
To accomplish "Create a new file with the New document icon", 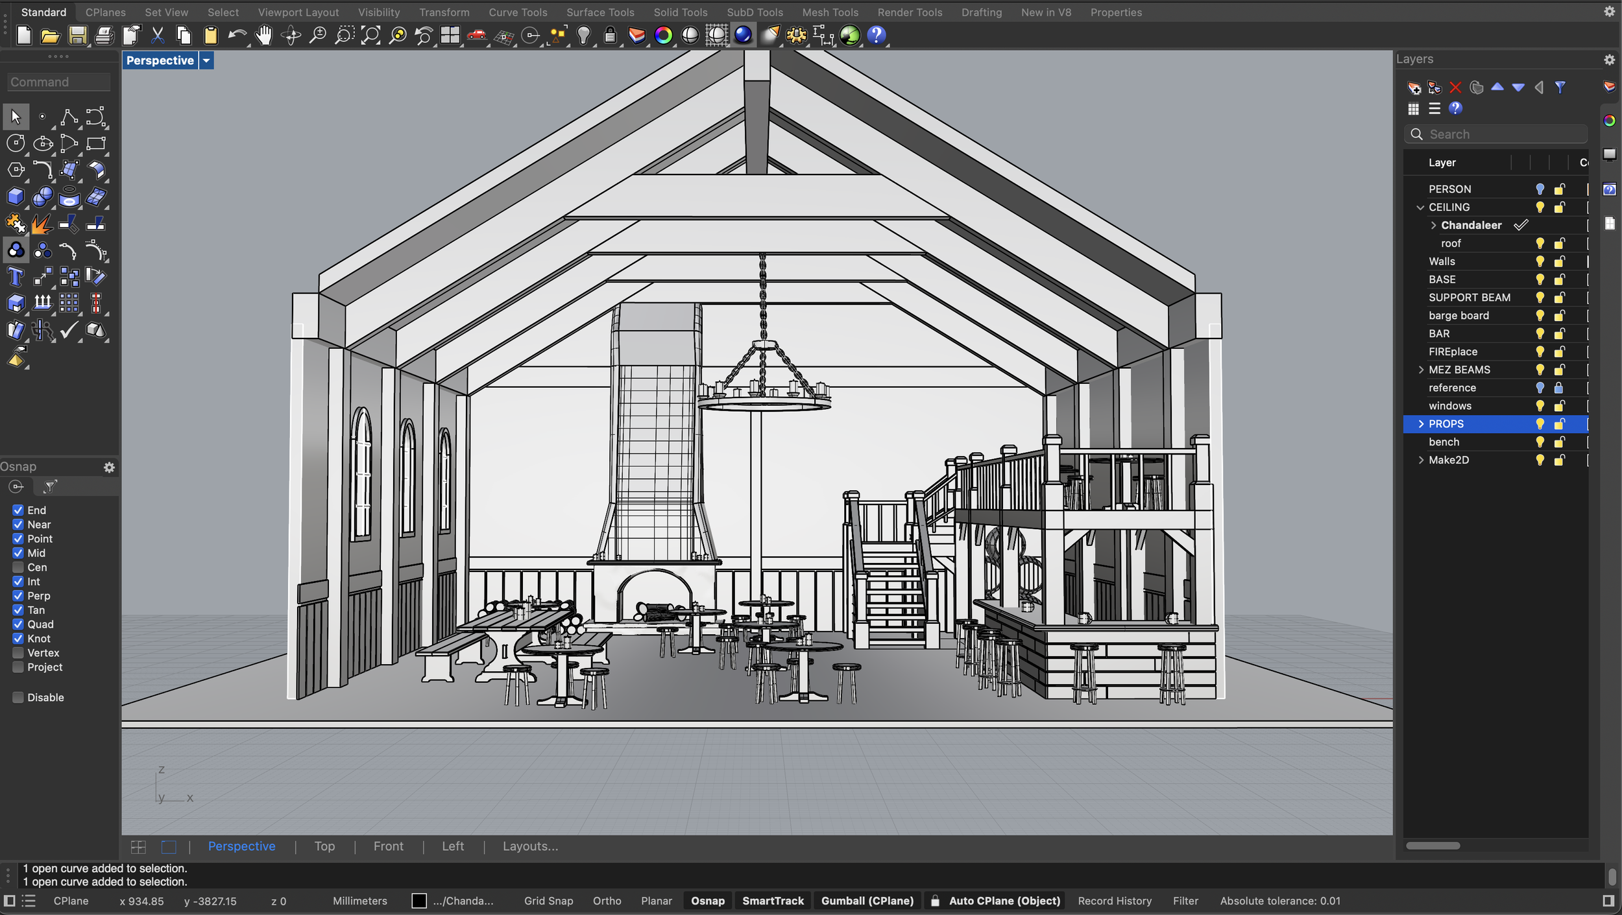I will (23, 36).
